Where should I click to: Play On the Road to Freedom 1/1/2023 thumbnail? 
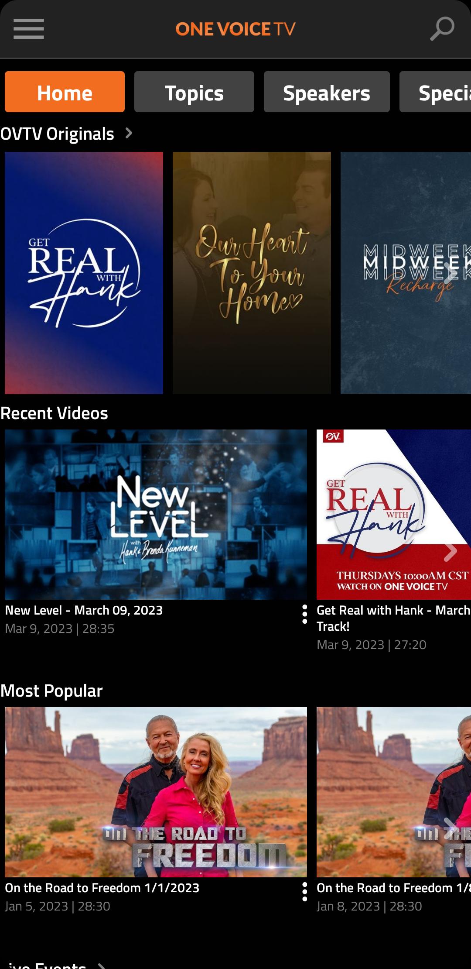156,792
